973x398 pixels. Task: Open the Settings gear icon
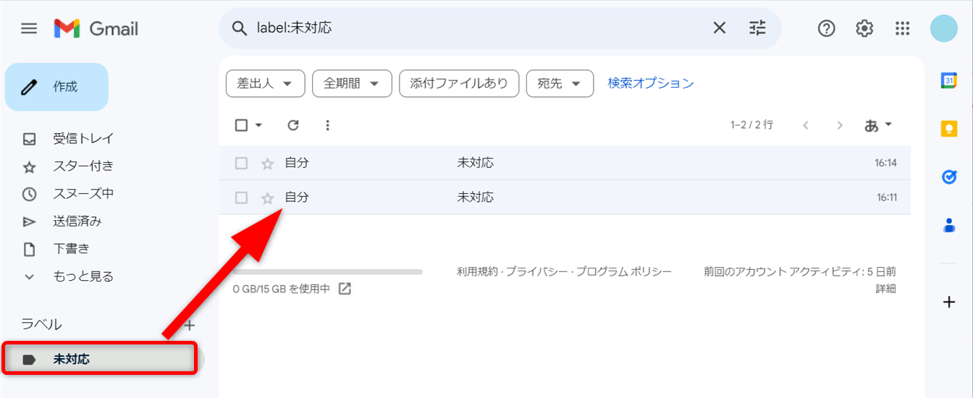[864, 28]
